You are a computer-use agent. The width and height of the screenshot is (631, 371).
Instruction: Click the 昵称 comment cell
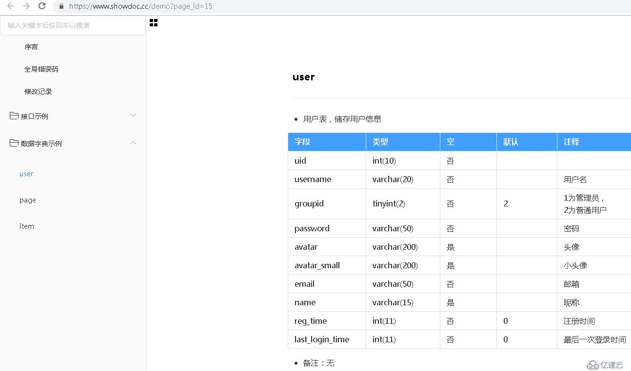tap(594, 302)
